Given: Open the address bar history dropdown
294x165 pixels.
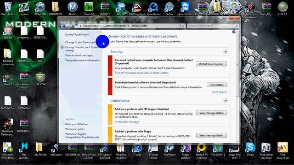Looking at the screenshot, I should [x=178, y=26].
